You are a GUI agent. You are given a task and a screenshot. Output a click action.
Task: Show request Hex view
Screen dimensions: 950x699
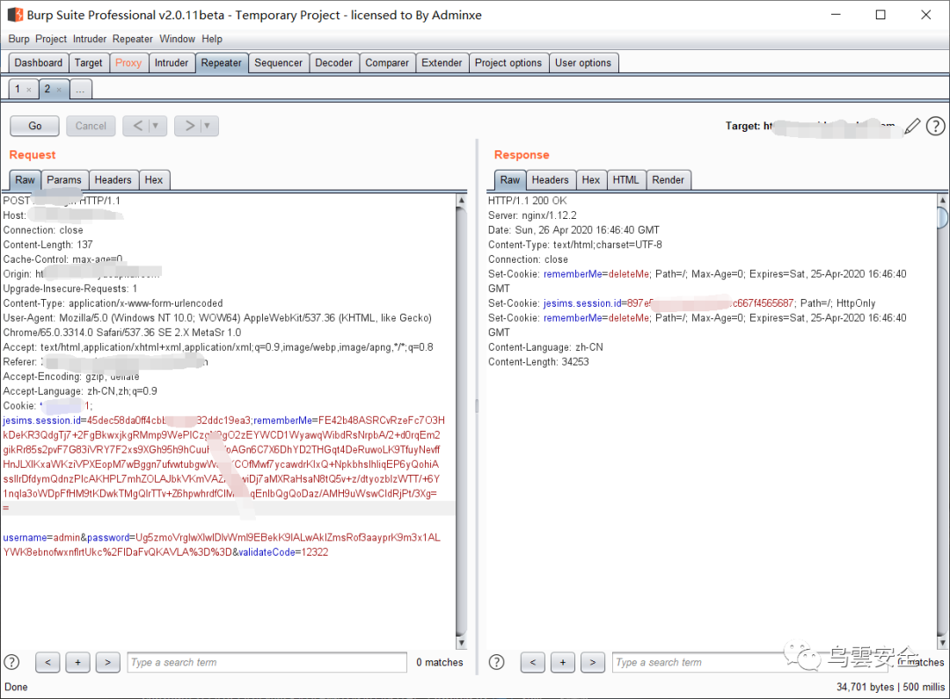(154, 180)
